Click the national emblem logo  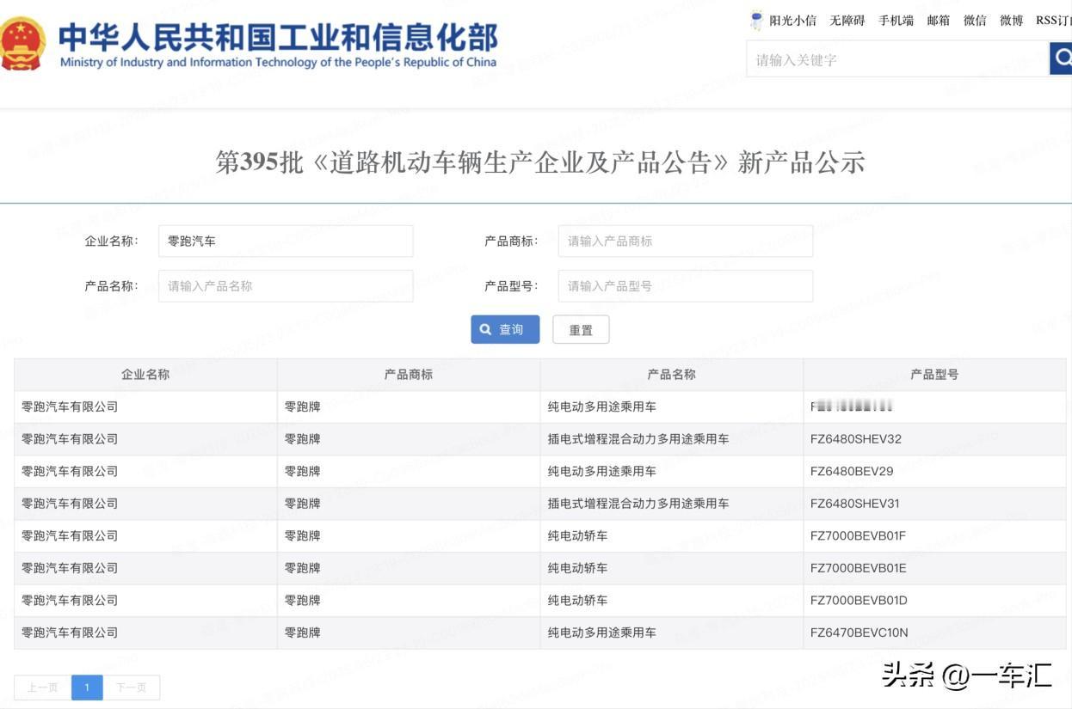(x=22, y=43)
